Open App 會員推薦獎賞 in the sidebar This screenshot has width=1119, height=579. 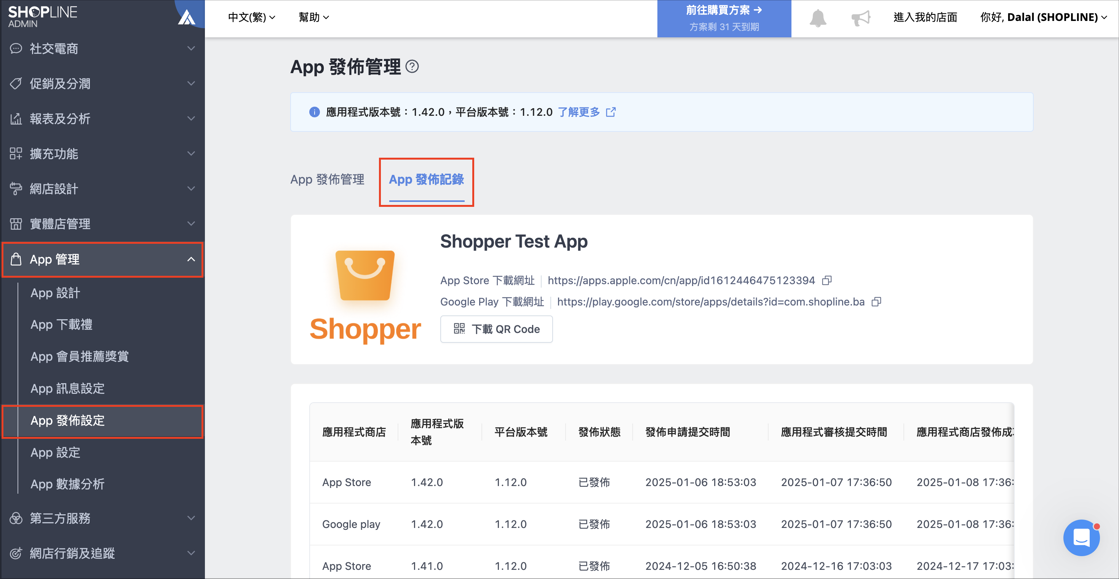click(80, 357)
